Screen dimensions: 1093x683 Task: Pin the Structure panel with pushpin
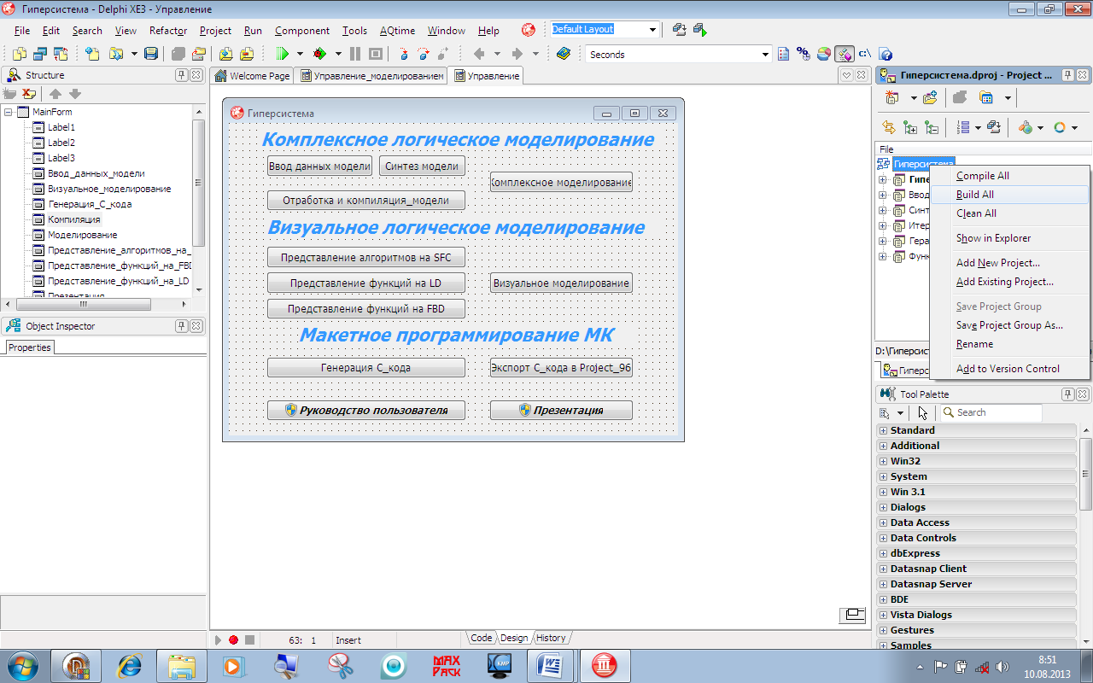(182, 75)
